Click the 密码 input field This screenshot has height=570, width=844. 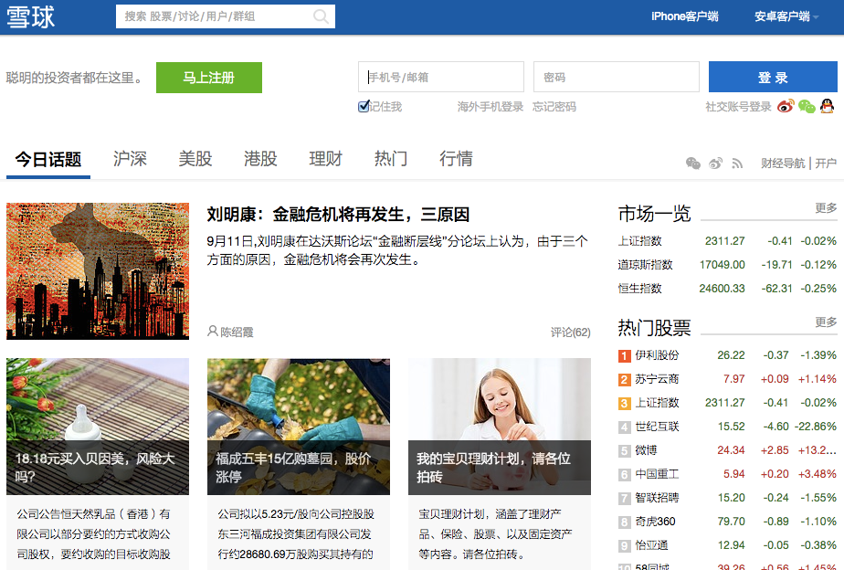pos(617,77)
